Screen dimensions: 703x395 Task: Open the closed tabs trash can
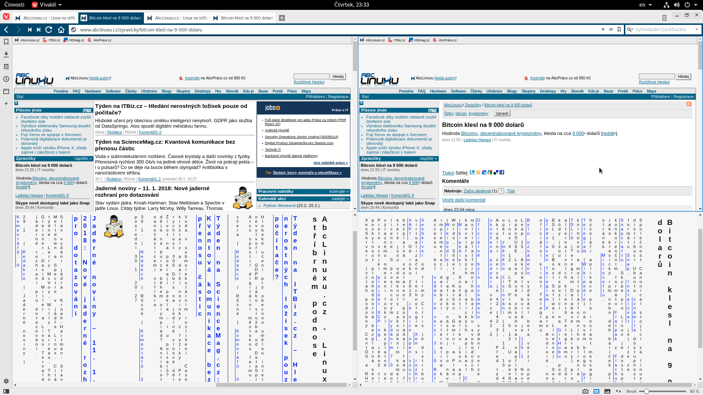coord(664,18)
